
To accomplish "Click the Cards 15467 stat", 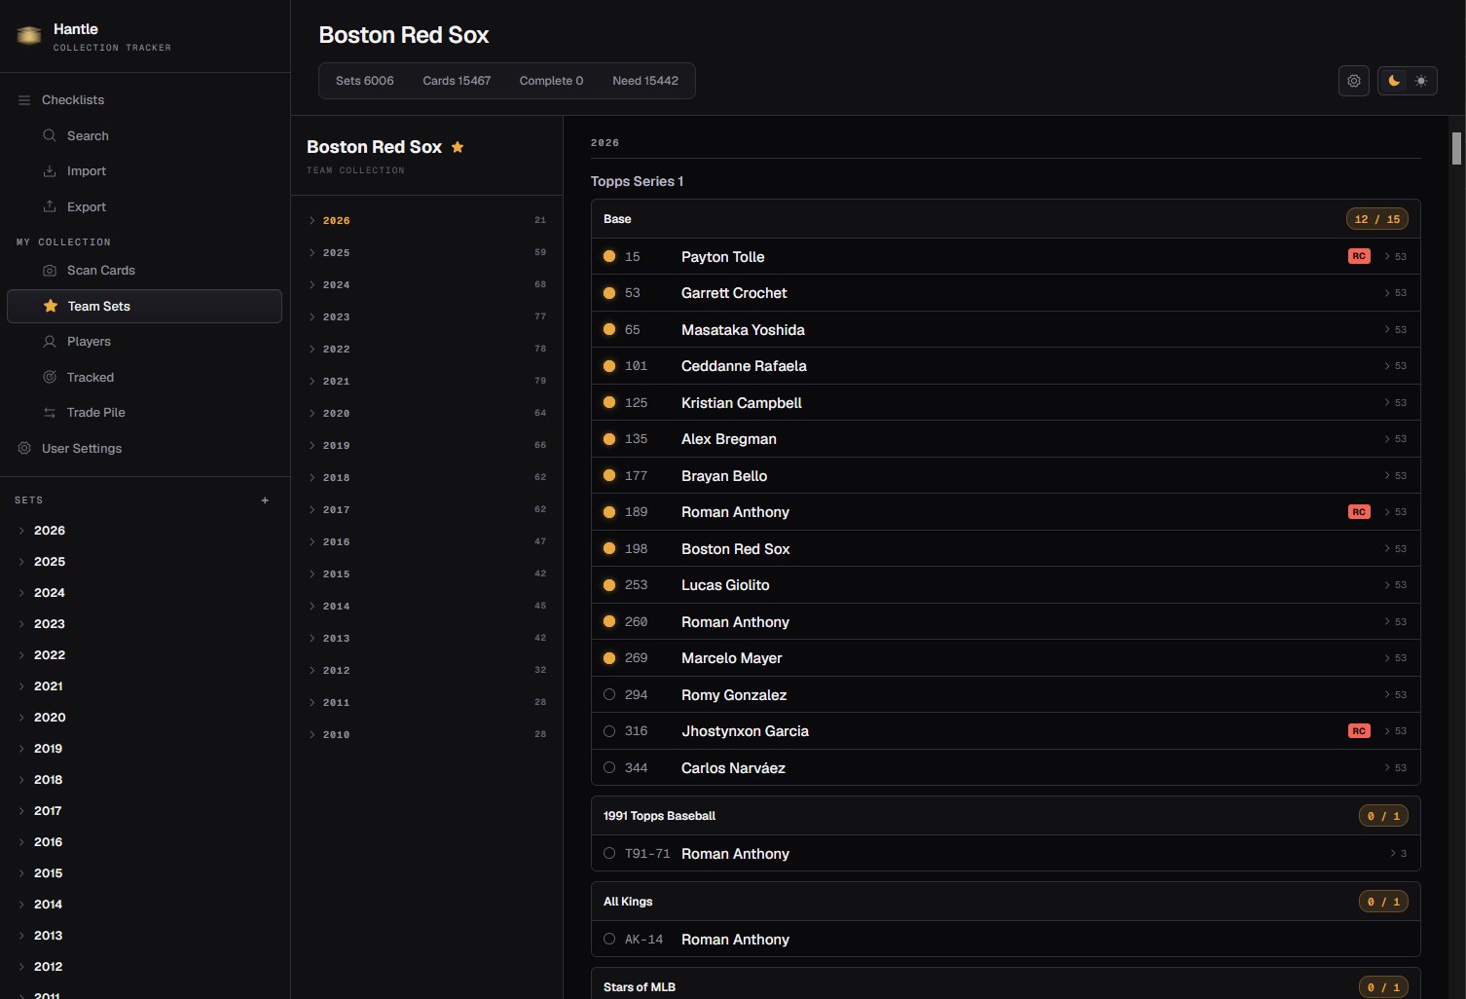I will 457,81.
